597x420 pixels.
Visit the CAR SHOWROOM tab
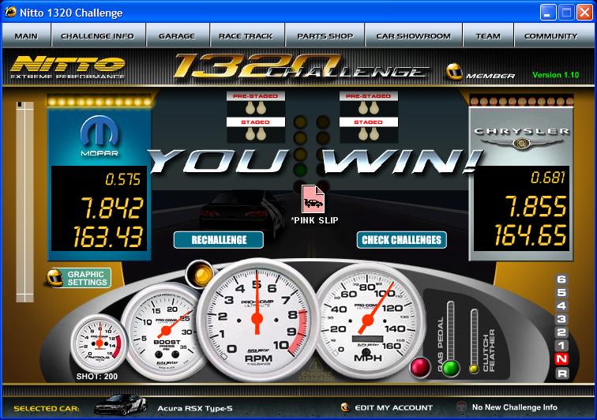click(414, 36)
